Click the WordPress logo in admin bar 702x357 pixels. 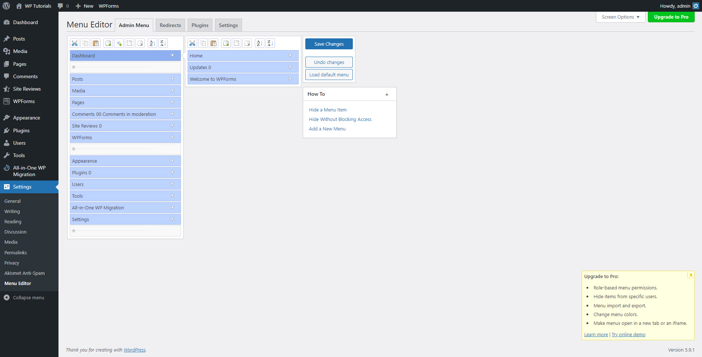(x=6, y=6)
